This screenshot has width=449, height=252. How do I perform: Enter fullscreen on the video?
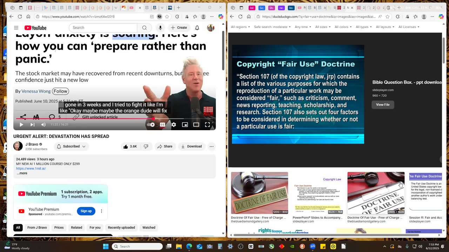[x=207, y=125]
